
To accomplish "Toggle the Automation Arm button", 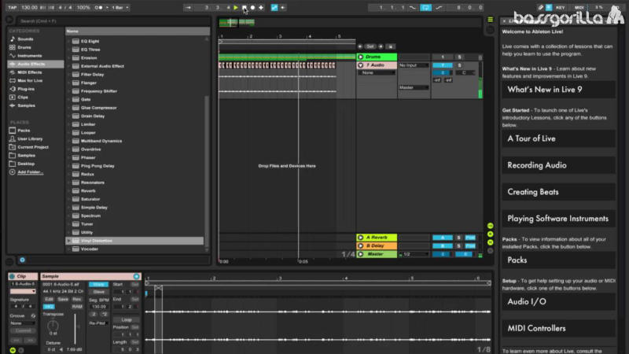I will click(x=274, y=7).
